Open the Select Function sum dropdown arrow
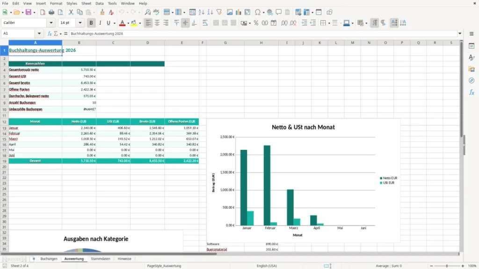 pos(60,34)
